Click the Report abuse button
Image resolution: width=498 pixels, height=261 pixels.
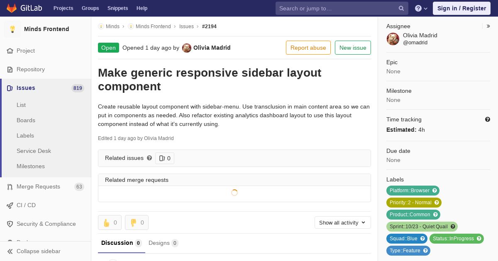308,48
